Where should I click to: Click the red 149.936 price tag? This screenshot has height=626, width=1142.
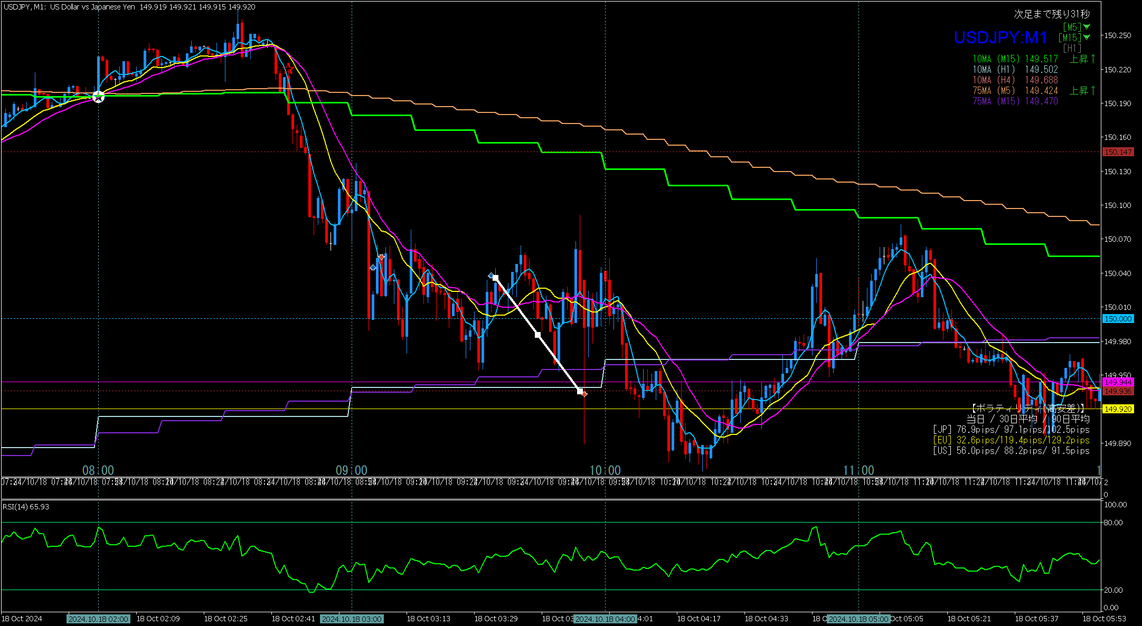(x=1118, y=391)
